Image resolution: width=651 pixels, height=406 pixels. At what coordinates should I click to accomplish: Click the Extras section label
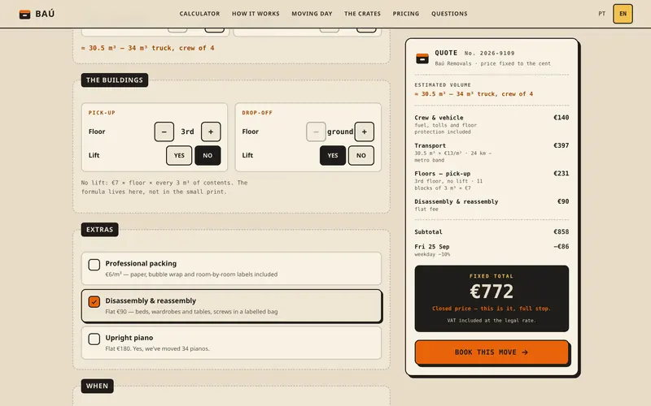click(99, 230)
